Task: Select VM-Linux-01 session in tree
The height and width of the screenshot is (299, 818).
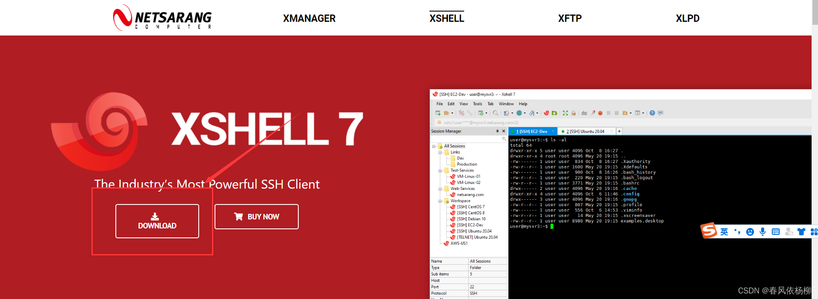Action: tap(468, 176)
